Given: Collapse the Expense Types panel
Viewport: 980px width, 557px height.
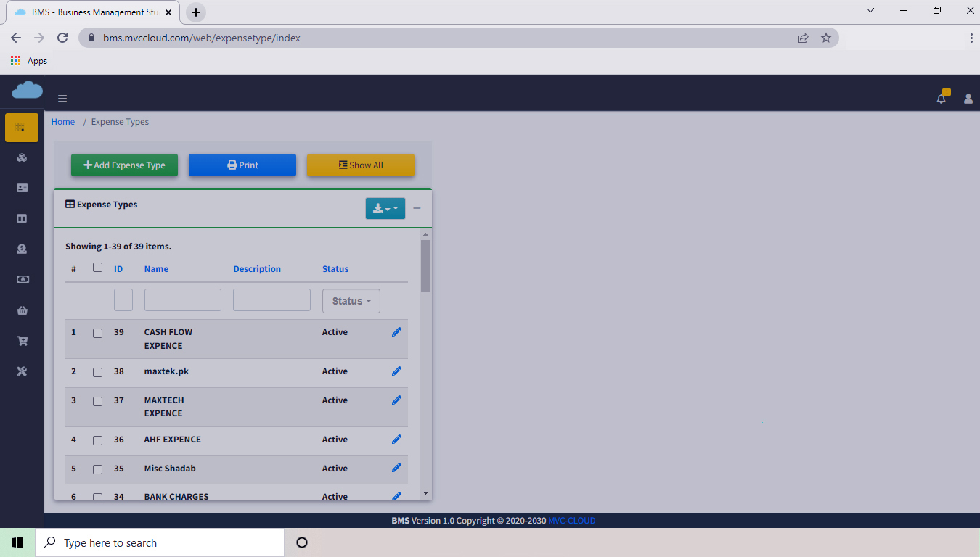Looking at the screenshot, I should tap(417, 209).
